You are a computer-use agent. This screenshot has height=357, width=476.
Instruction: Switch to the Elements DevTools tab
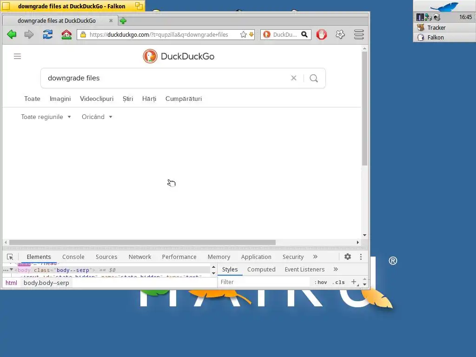pyautogui.click(x=39, y=257)
